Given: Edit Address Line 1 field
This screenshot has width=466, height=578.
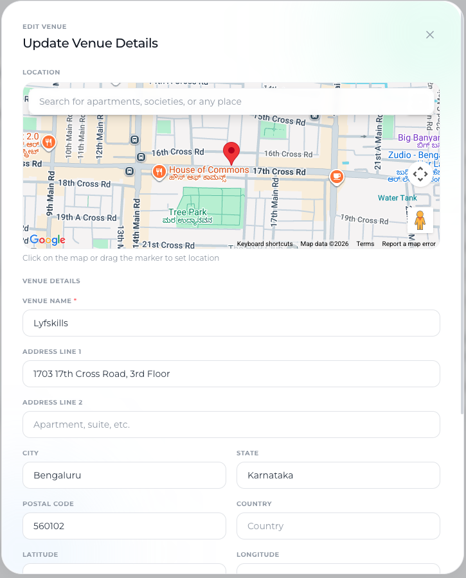Looking at the screenshot, I should pos(231,374).
